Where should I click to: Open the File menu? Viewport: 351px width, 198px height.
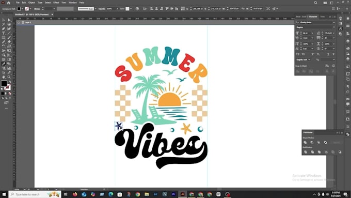coord(18,3)
